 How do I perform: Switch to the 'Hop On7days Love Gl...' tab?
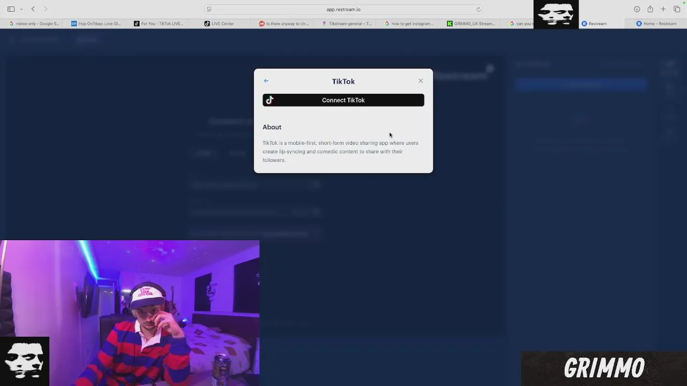[x=96, y=24]
